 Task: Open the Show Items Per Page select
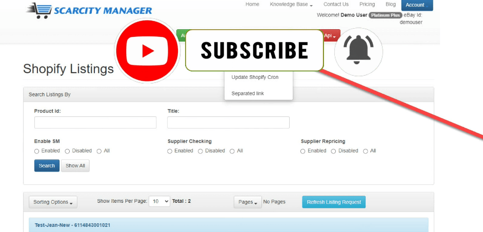(159, 201)
